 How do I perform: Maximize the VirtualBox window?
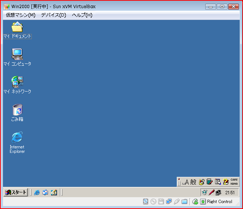pyautogui.click(x=222, y=7)
